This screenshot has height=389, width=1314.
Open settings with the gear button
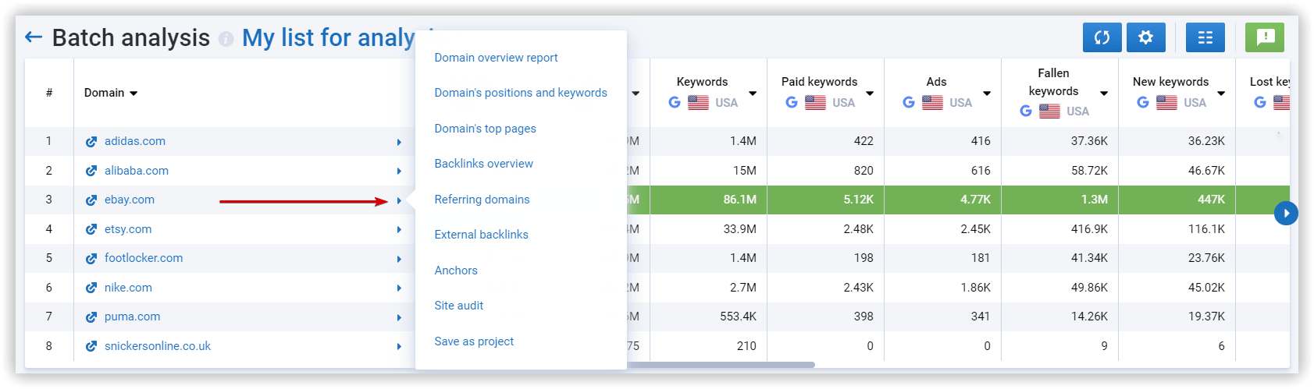(1145, 37)
